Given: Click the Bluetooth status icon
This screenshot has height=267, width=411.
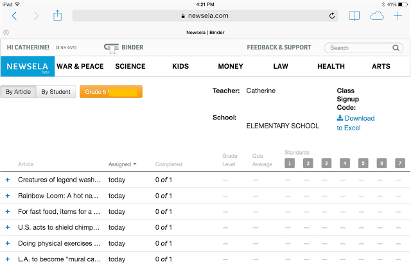Looking at the screenshot, I should [383, 4].
